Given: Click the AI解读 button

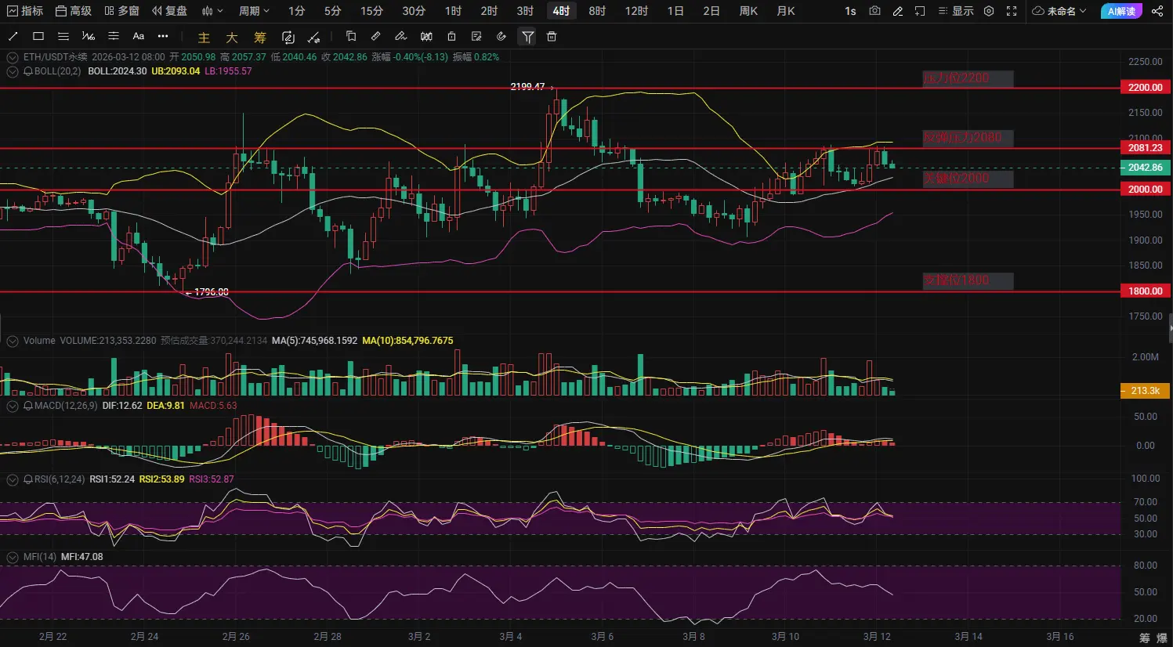Looking at the screenshot, I should click(x=1121, y=11).
